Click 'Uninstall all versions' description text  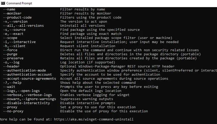(82, 26)
